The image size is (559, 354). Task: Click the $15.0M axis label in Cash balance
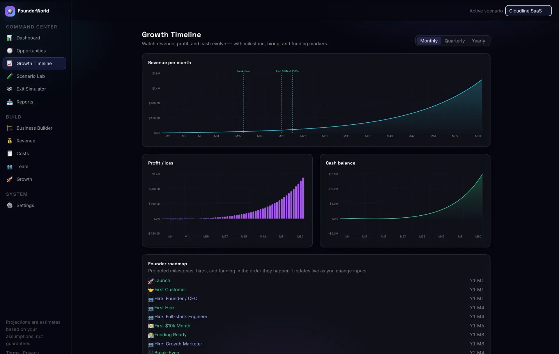(x=333, y=174)
